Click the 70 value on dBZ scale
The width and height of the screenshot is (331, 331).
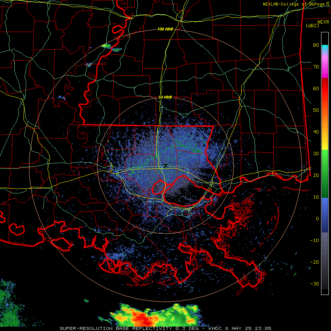click(x=316, y=67)
